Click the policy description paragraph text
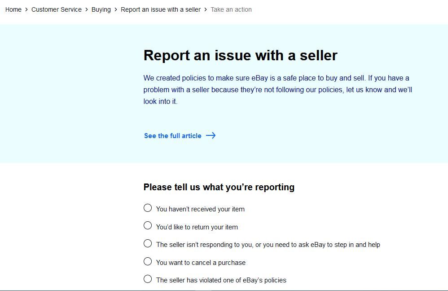The image size is (448, 291). (277, 90)
